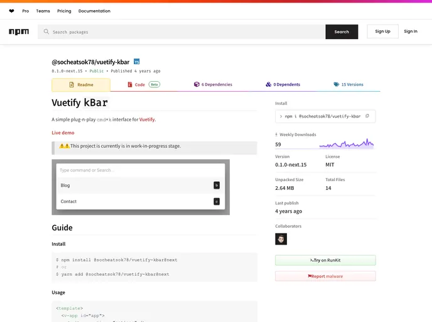
Task: Click the Readme file icon
Action: coord(72,85)
